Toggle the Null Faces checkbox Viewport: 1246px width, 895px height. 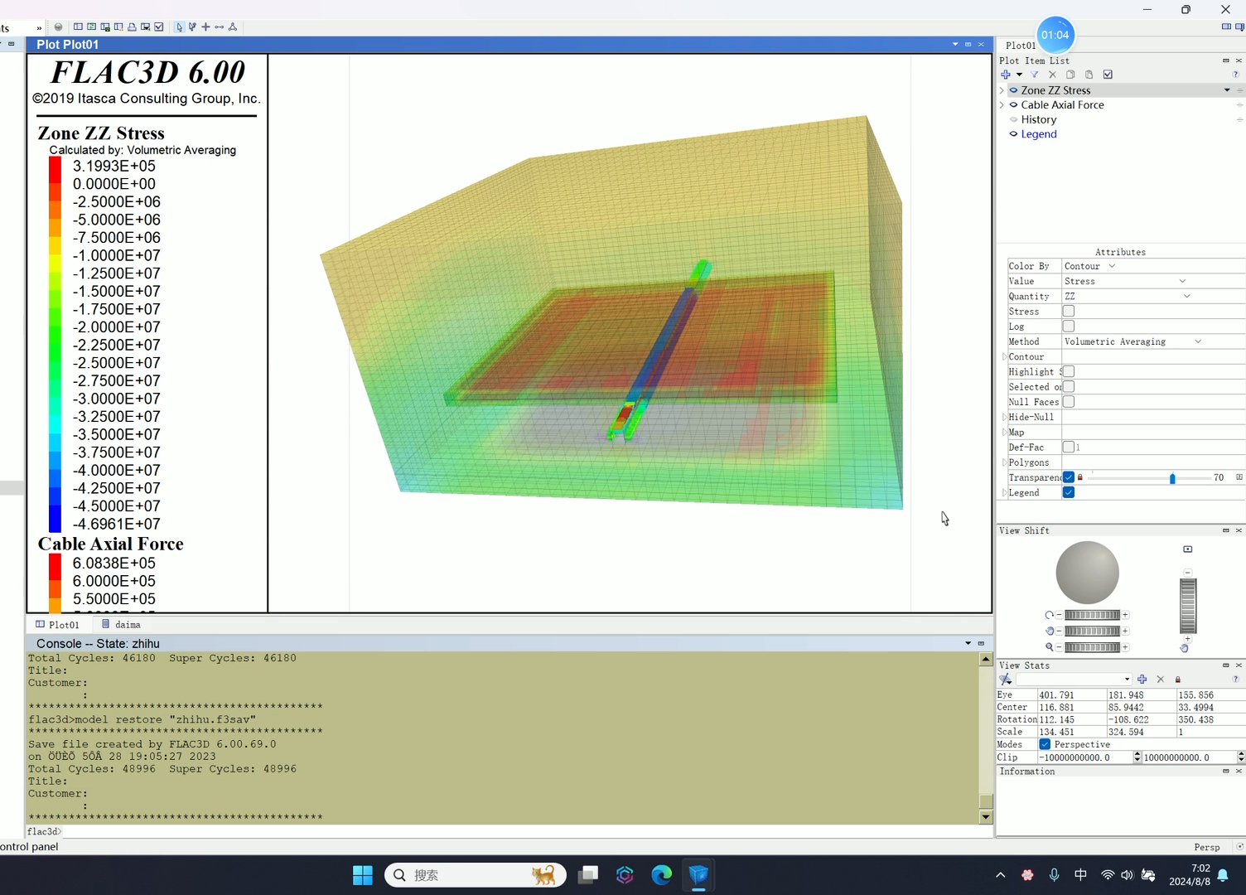(x=1069, y=402)
